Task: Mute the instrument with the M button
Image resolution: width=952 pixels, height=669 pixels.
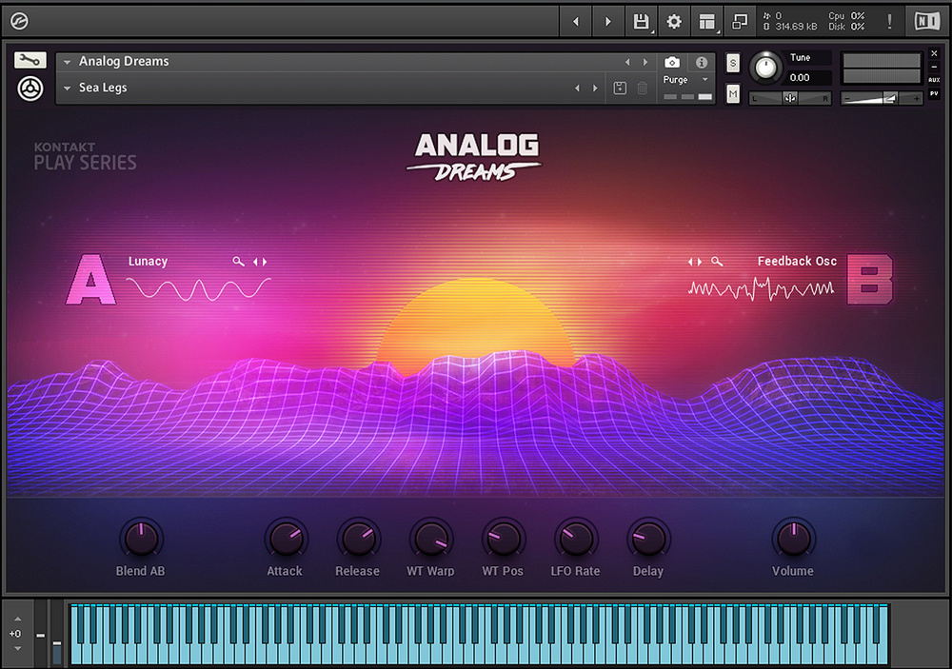Action: coord(733,94)
